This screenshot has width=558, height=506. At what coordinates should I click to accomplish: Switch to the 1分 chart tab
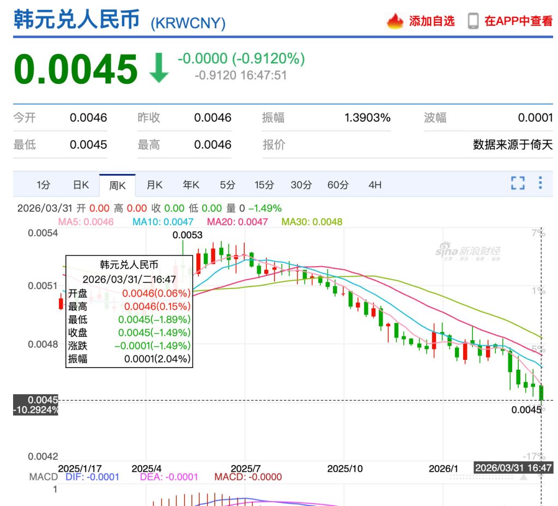point(43,185)
